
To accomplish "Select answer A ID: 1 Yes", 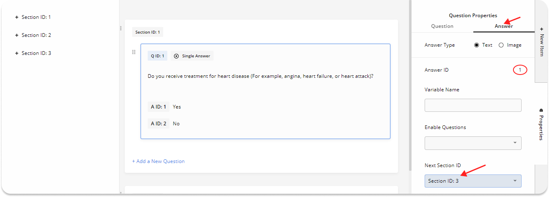I will [176, 107].
